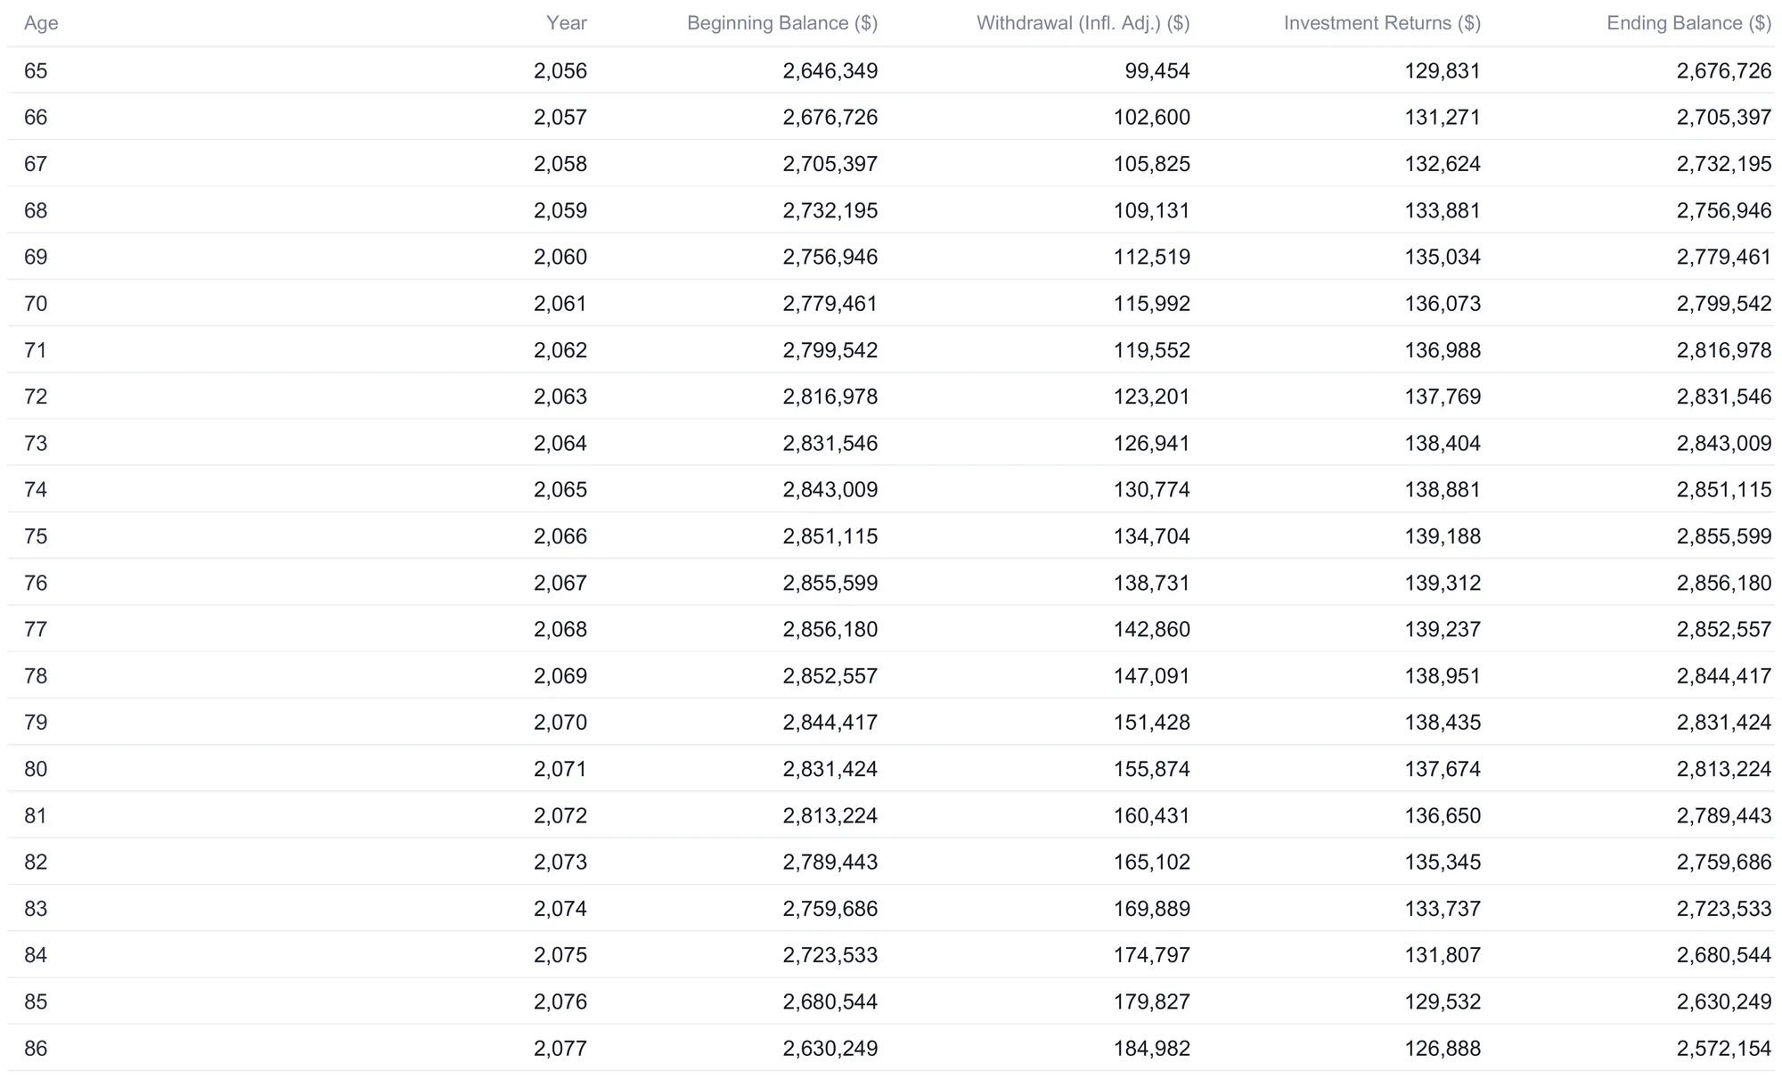
Task: Click ending balance 2,856,180 cell
Action: 1724,583
